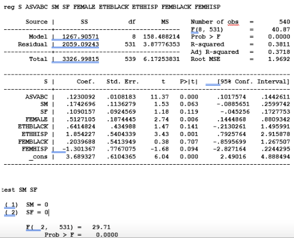
Task: Select the Residual SS value 2059.09243
Action: [x=80, y=45]
